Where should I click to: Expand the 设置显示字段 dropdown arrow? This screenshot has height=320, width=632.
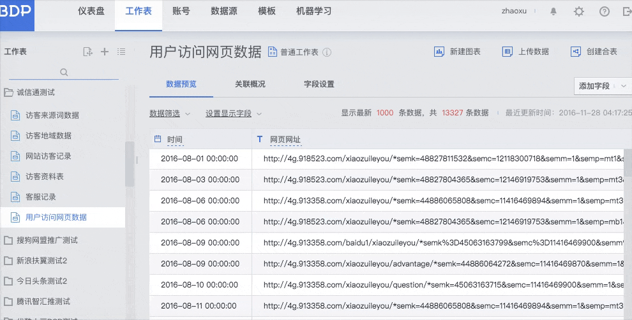click(x=259, y=114)
